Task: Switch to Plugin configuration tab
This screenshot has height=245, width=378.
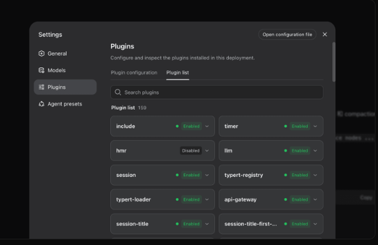Action: click(134, 73)
